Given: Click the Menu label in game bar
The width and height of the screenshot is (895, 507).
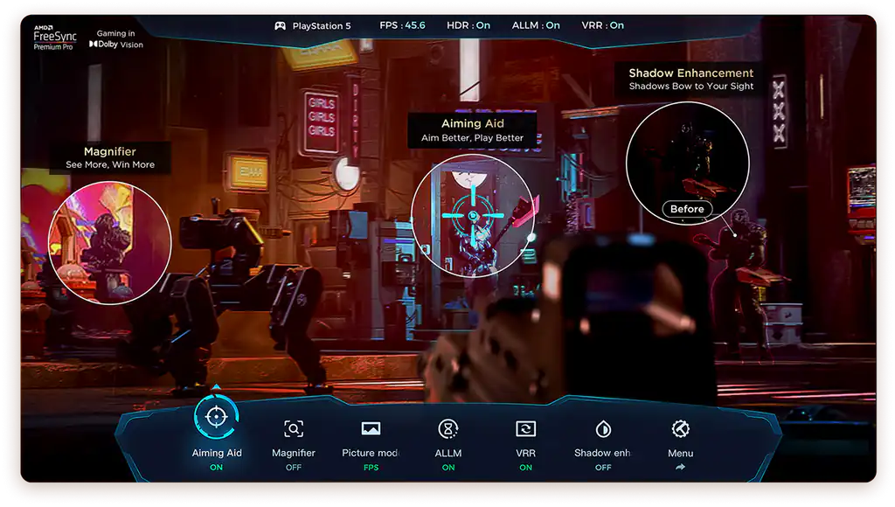Looking at the screenshot, I should tap(680, 454).
